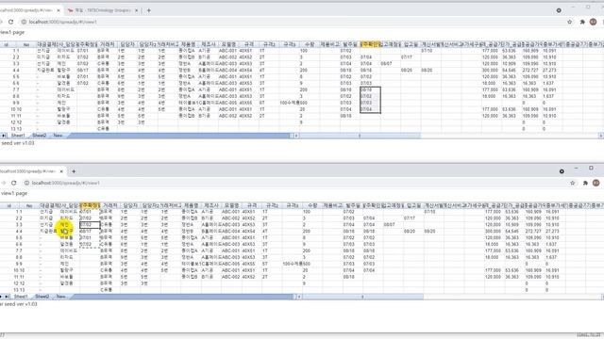The height and width of the screenshot is (339, 604).
Task: Click sheet-tab navigation arrow in lower spreadsheet
Action: (x=7, y=297)
